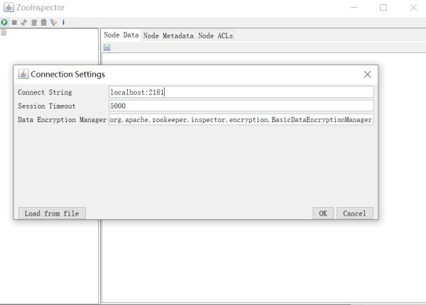The height and width of the screenshot is (305, 426).
Task: Confirm settings with the OK button
Action: [x=323, y=213]
